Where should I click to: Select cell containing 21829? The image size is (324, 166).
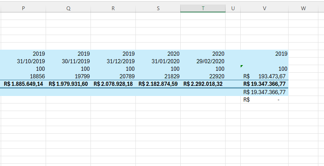pyautogui.click(x=158, y=76)
